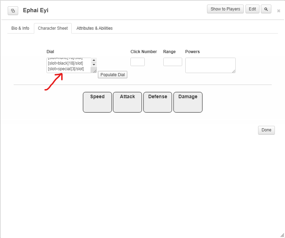Click the Damage stat box
285x238 pixels.
point(188,102)
